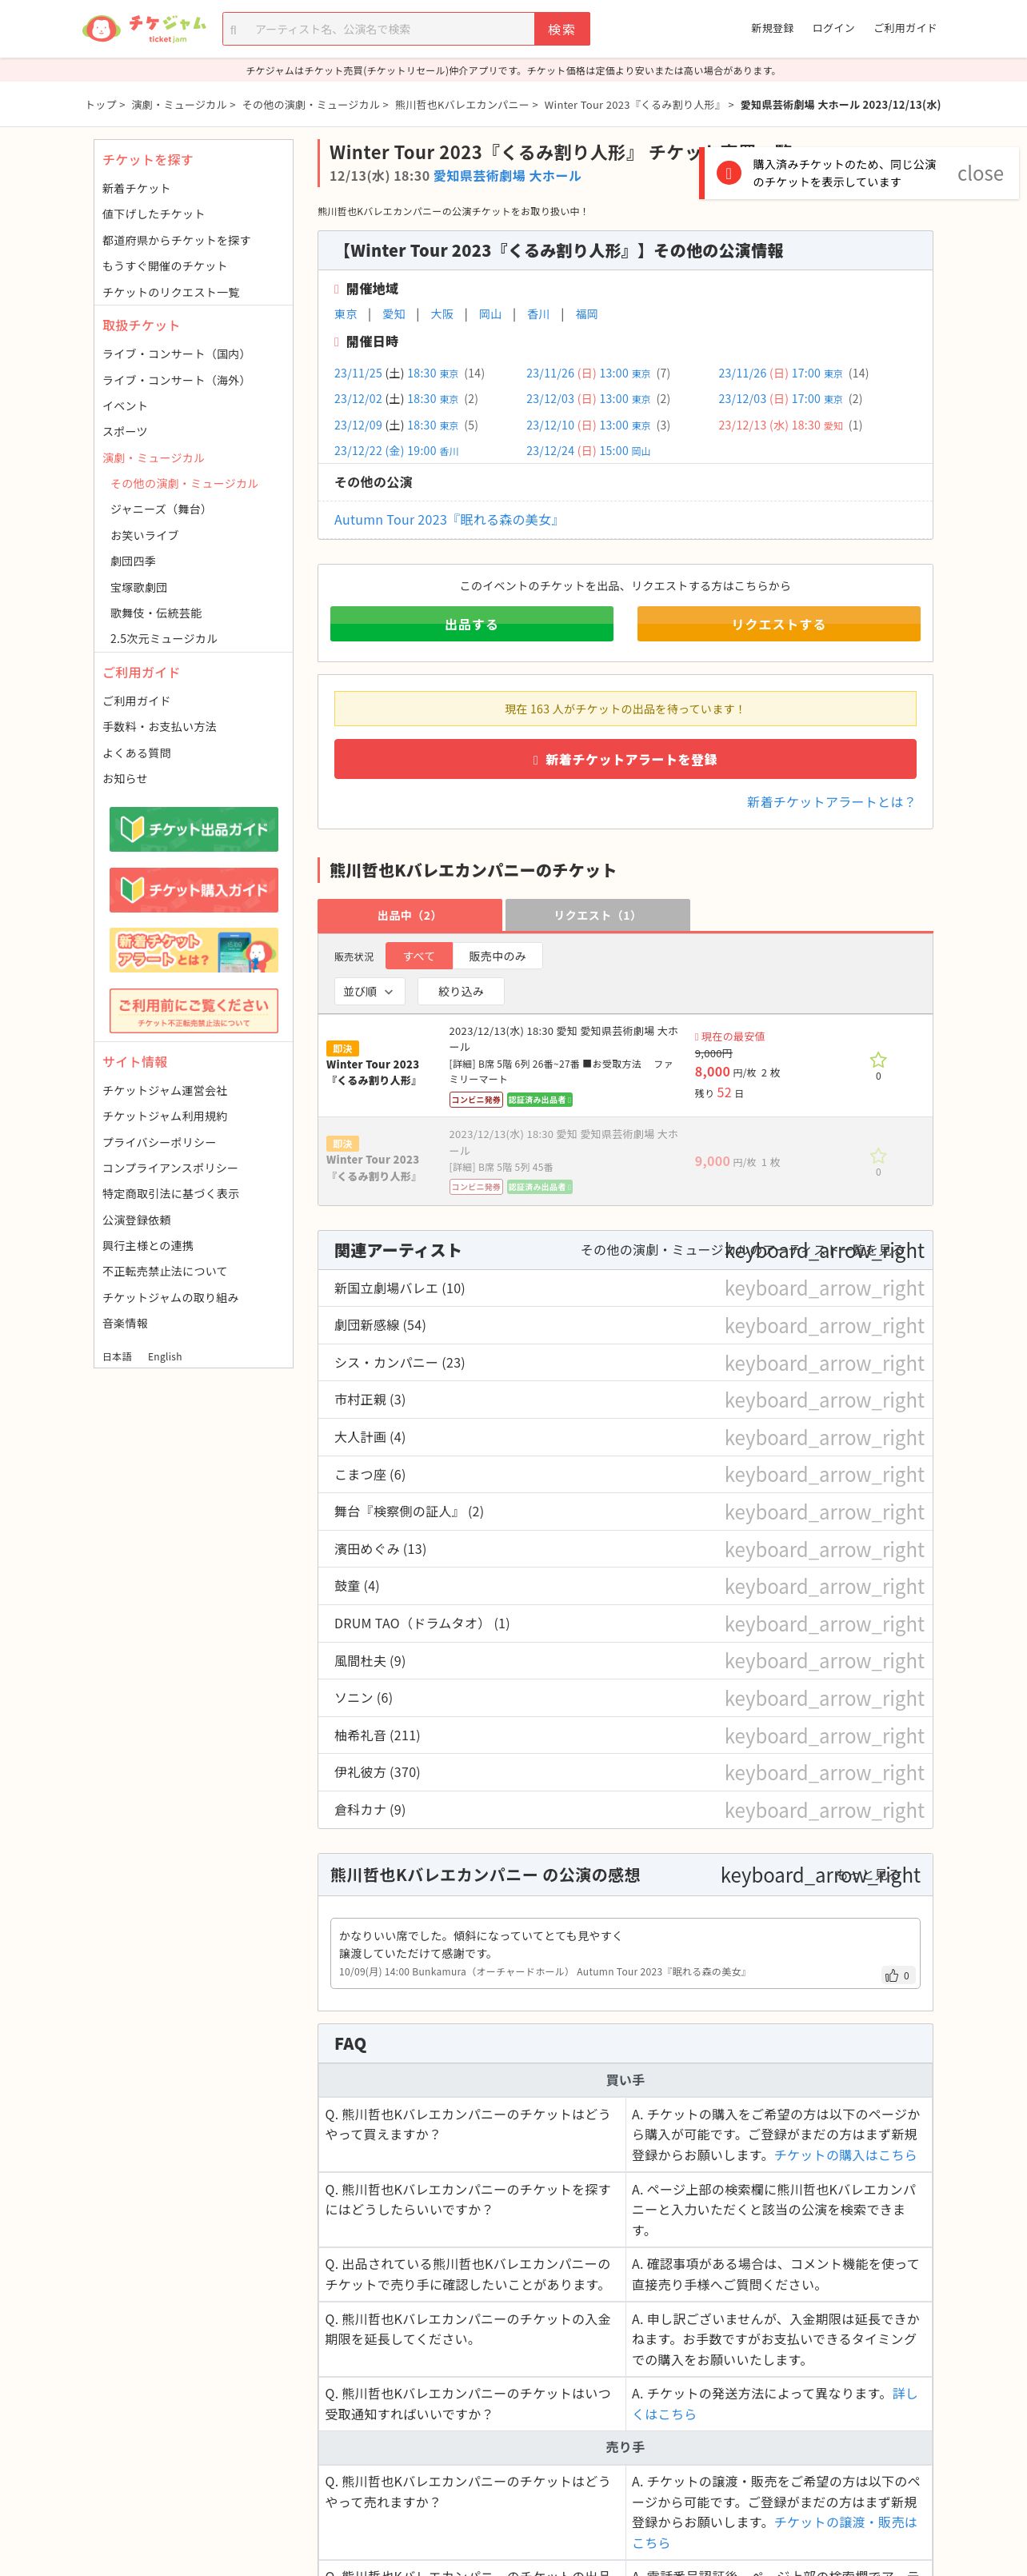Image resolution: width=1027 pixels, height=2576 pixels.
Task: Switch to リクエスト（1） tab
Action: 597,915
